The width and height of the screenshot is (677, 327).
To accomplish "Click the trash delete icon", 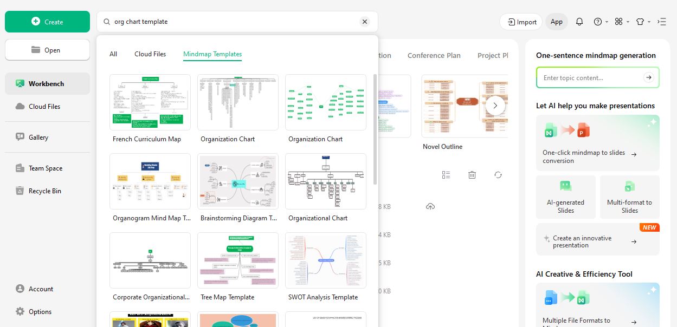I will click(x=472, y=175).
